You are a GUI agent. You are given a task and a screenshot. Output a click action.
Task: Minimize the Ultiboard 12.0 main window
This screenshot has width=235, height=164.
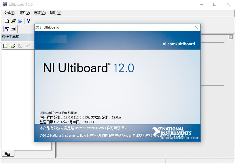(202, 4)
